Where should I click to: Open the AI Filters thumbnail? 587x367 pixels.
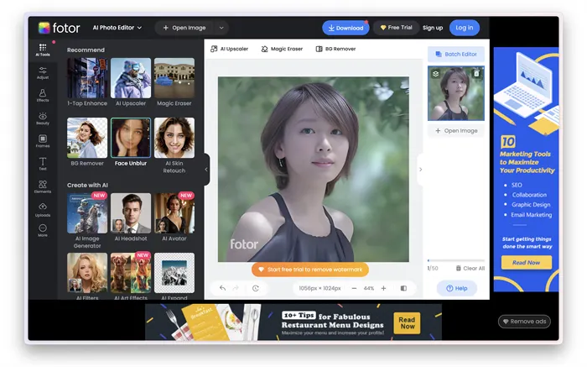(87, 273)
